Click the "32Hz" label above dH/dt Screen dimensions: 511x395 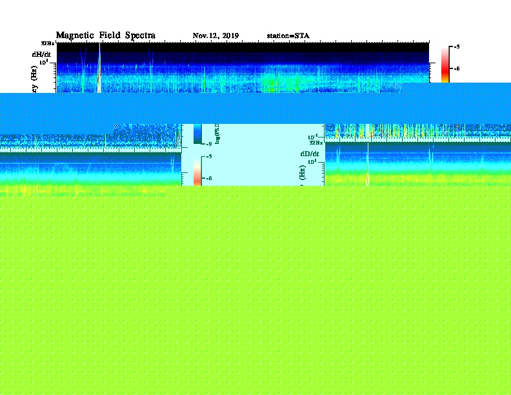pyautogui.click(x=48, y=43)
